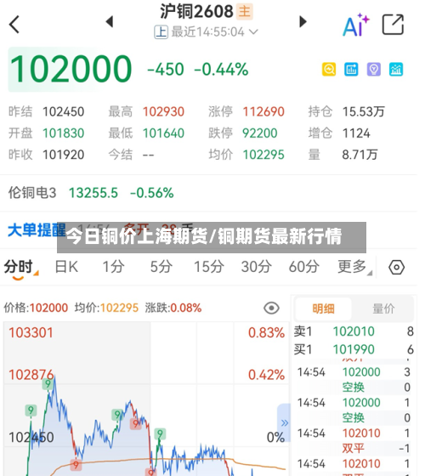Select the 15分 chart tab

click(209, 267)
